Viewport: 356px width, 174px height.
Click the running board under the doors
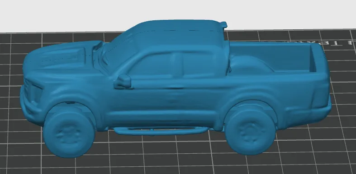pos(161,131)
